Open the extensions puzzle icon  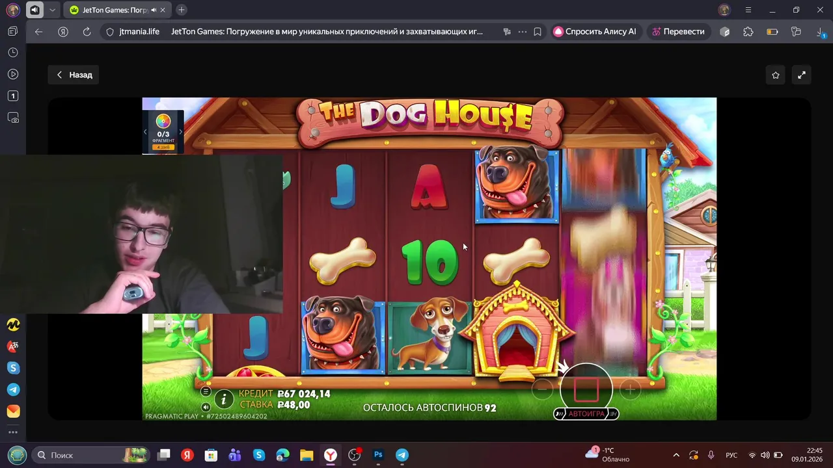pyautogui.click(x=748, y=31)
